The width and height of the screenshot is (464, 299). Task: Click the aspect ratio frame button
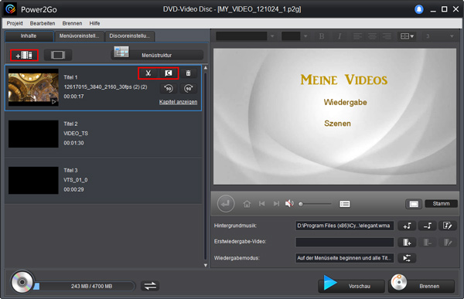click(x=58, y=55)
